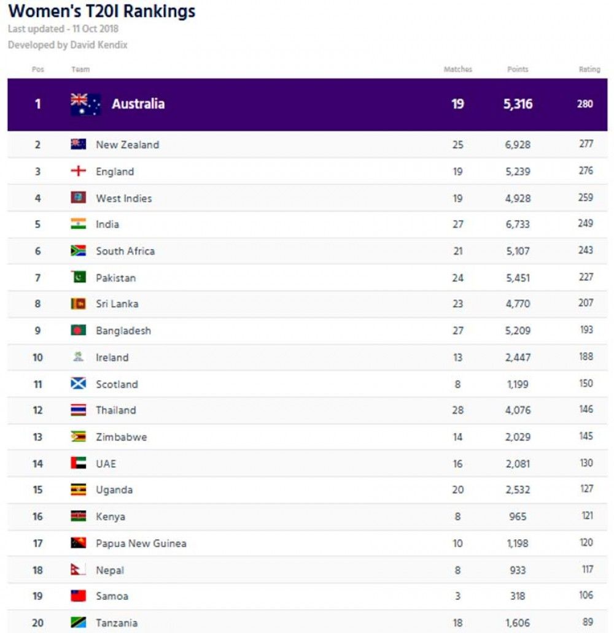Screen dimensions: 614x633
Task: Click the Matches column header
Action: pyautogui.click(x=457, y=69)
